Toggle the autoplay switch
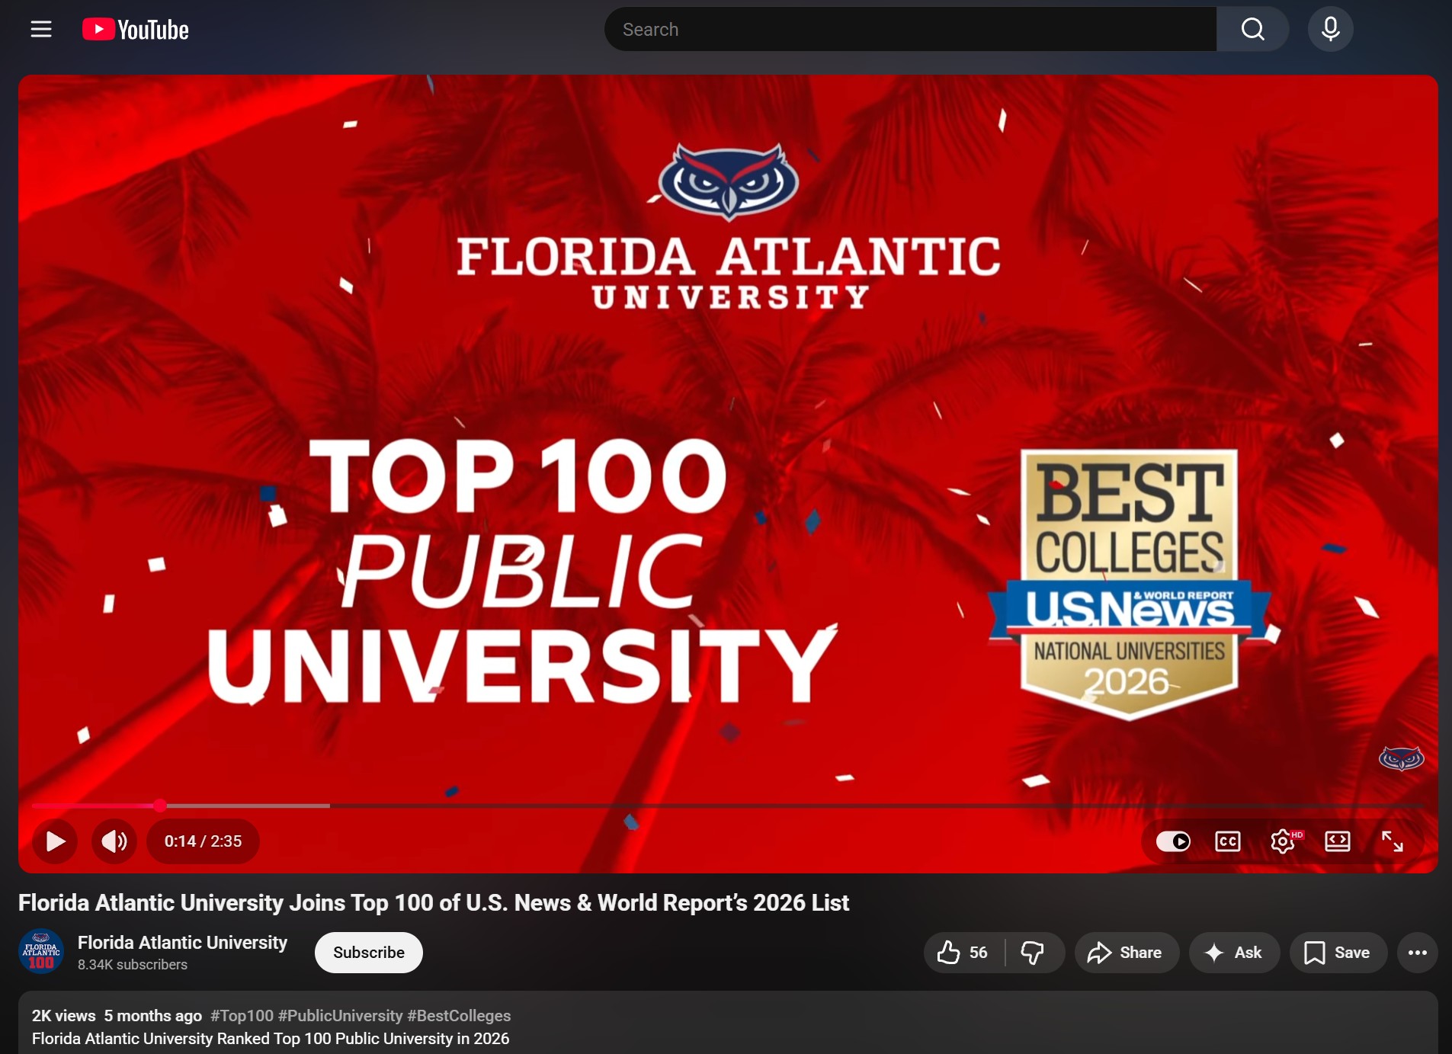The width and height of the screenshot is (1452, 1054). (x=1173, y=841)
